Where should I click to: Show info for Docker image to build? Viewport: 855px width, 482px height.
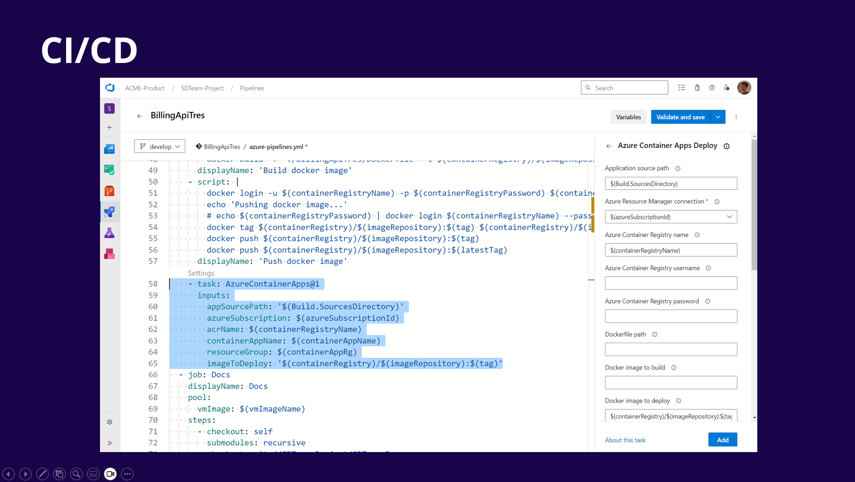[x=674, y=368]
